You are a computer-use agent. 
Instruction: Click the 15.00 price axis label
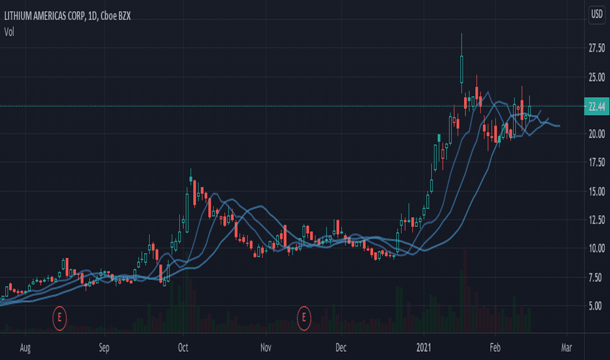coord(597,192)
